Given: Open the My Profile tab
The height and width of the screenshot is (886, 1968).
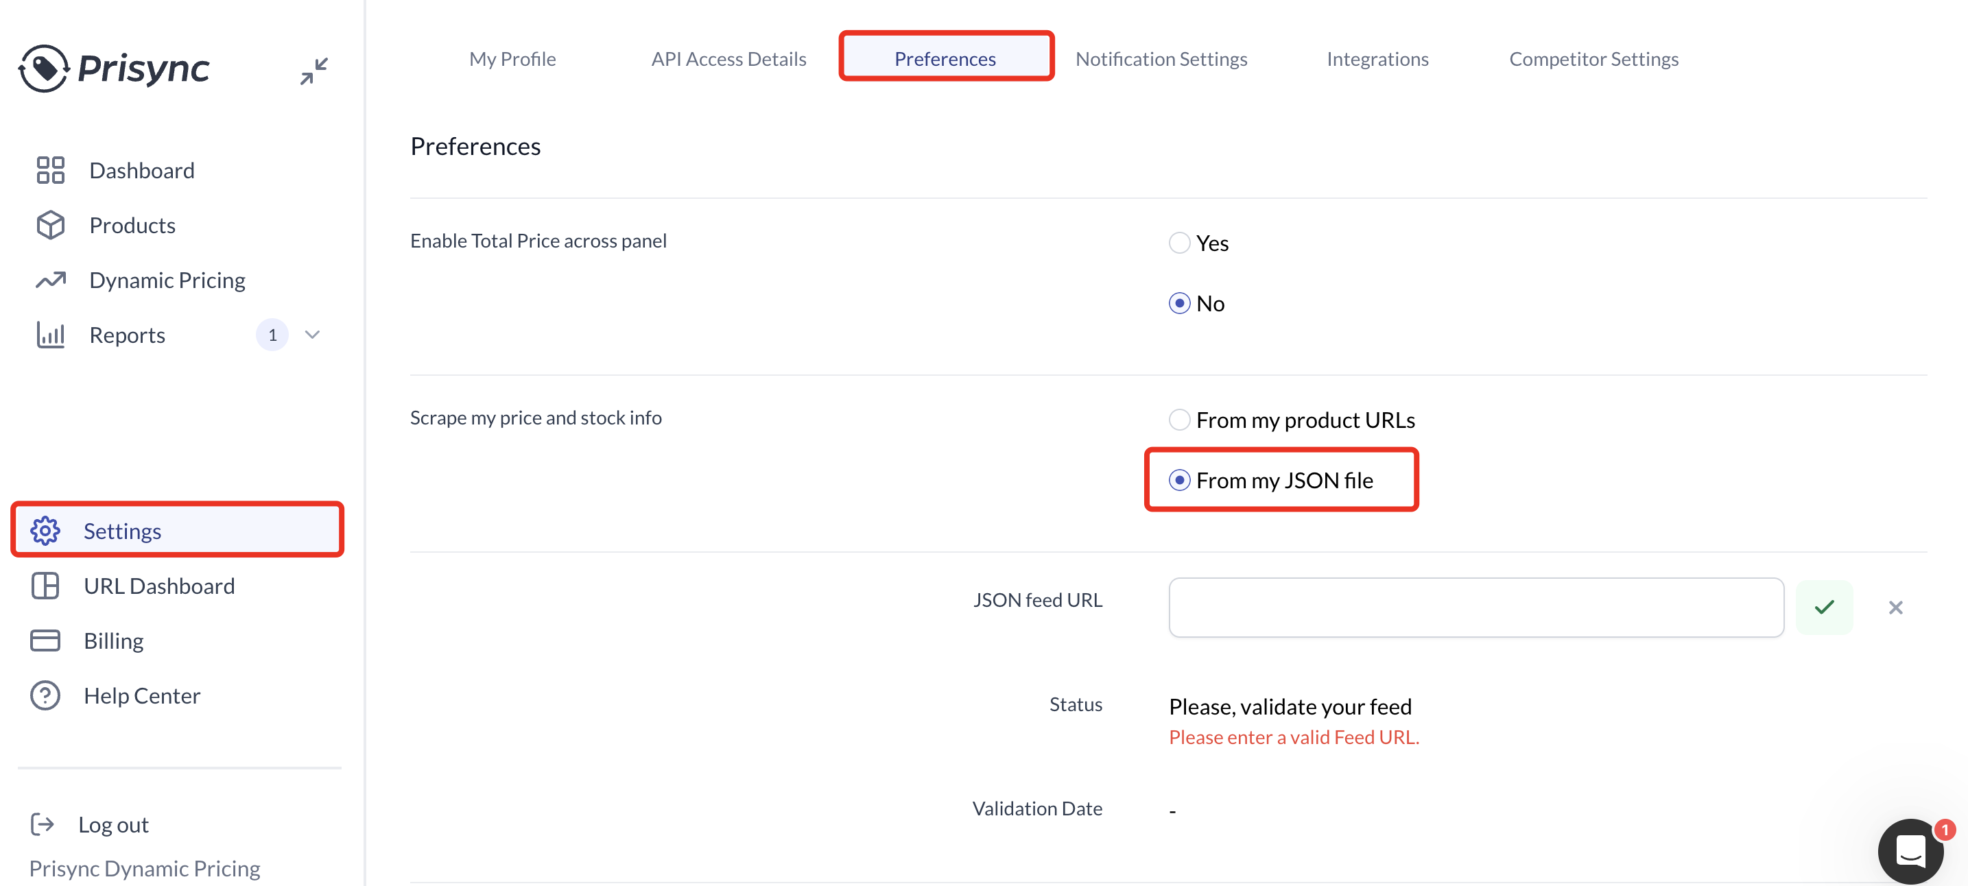Looking at the screenshot, I should click(512, 59).
